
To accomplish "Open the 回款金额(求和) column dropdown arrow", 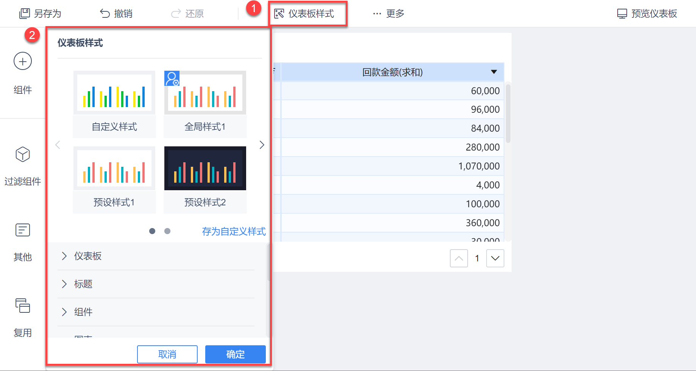I will tap(494, 72).
